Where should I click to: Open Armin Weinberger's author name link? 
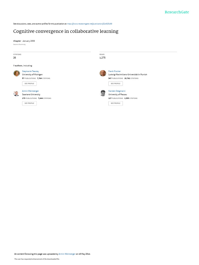tap(31, 91)
